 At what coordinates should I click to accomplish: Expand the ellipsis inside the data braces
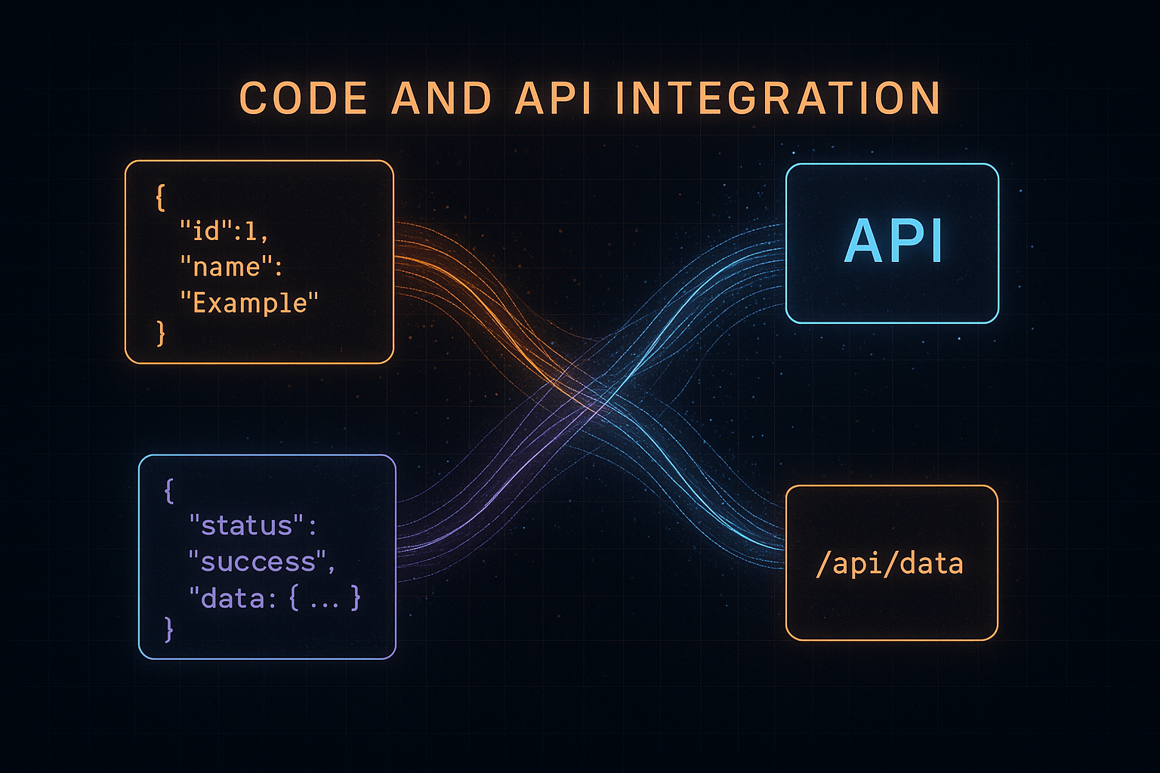[325, 600]
